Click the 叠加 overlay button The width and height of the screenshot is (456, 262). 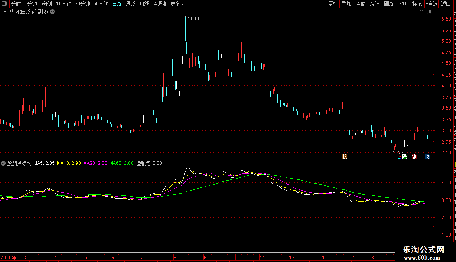click(x=346, y=4)
